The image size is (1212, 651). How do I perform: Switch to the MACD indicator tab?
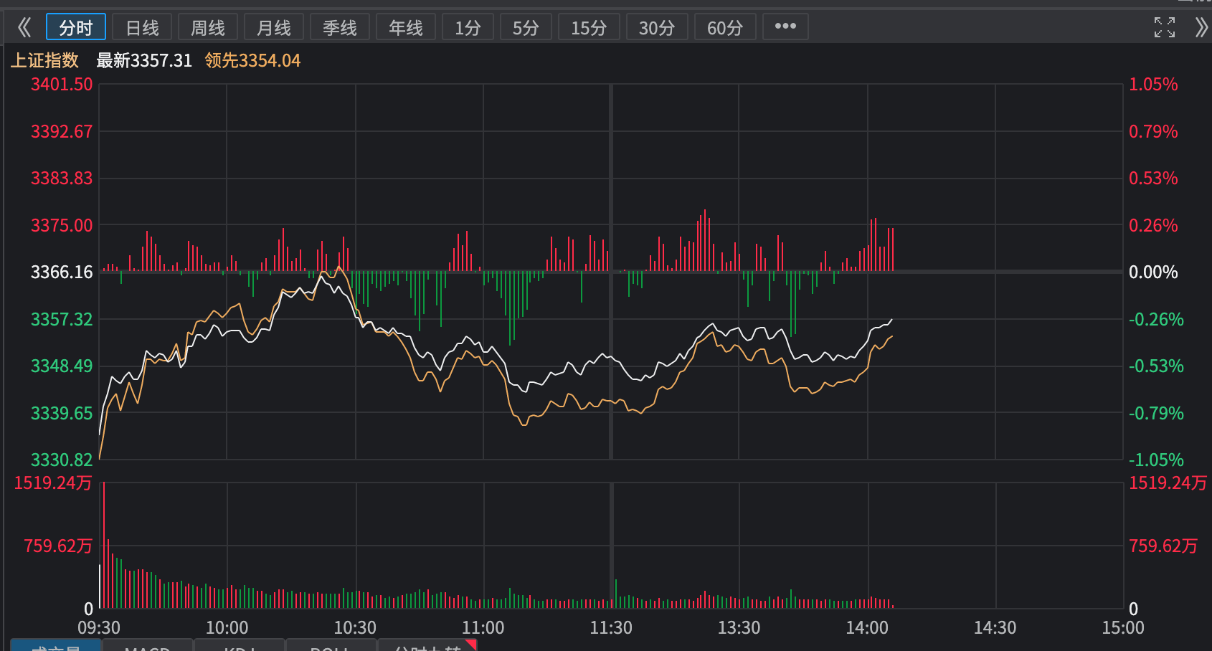[147, 646]
